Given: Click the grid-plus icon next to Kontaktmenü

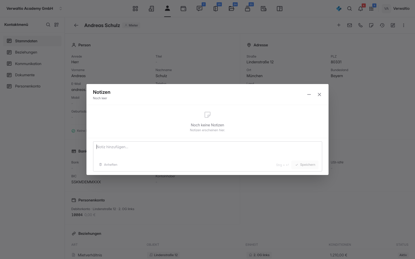Looking at the screenshot, I should (56, 25).
